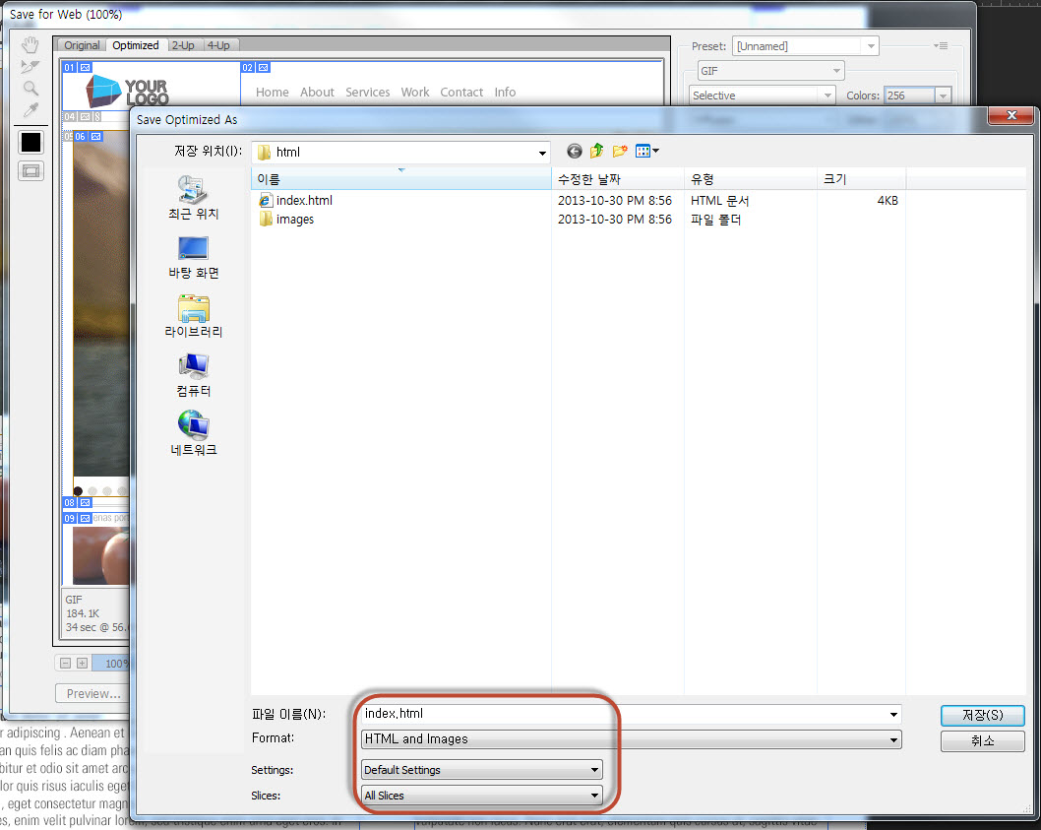Go up one folder level
This screenshot has width=1041, height=830.
point(596,151)
